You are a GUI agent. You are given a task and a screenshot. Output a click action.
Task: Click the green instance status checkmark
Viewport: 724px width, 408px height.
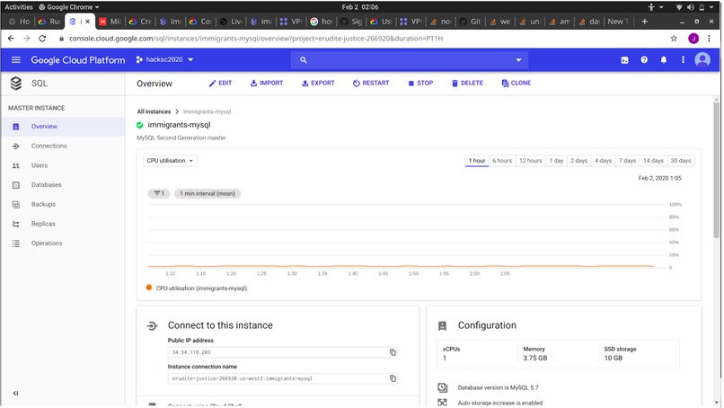click(140, 125)
